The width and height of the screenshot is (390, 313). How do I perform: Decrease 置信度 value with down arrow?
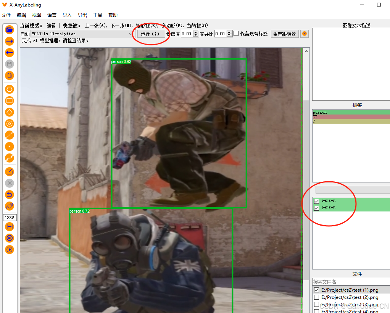tap(196, 35)
